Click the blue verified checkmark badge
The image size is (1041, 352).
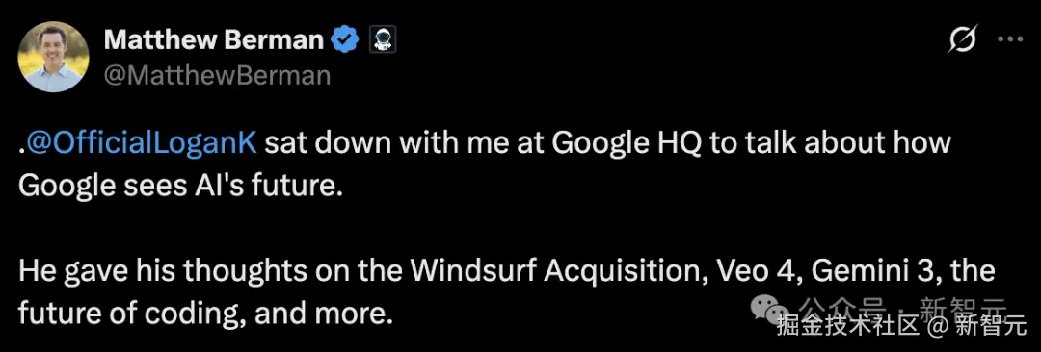(346, 41)
